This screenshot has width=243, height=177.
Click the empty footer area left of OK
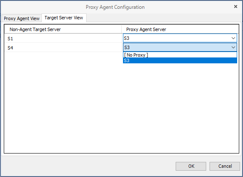(x=88, y=166)
